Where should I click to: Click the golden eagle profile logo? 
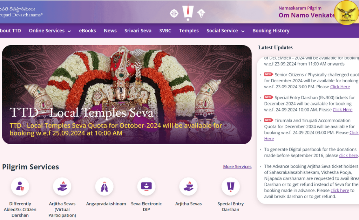point(347,13)
